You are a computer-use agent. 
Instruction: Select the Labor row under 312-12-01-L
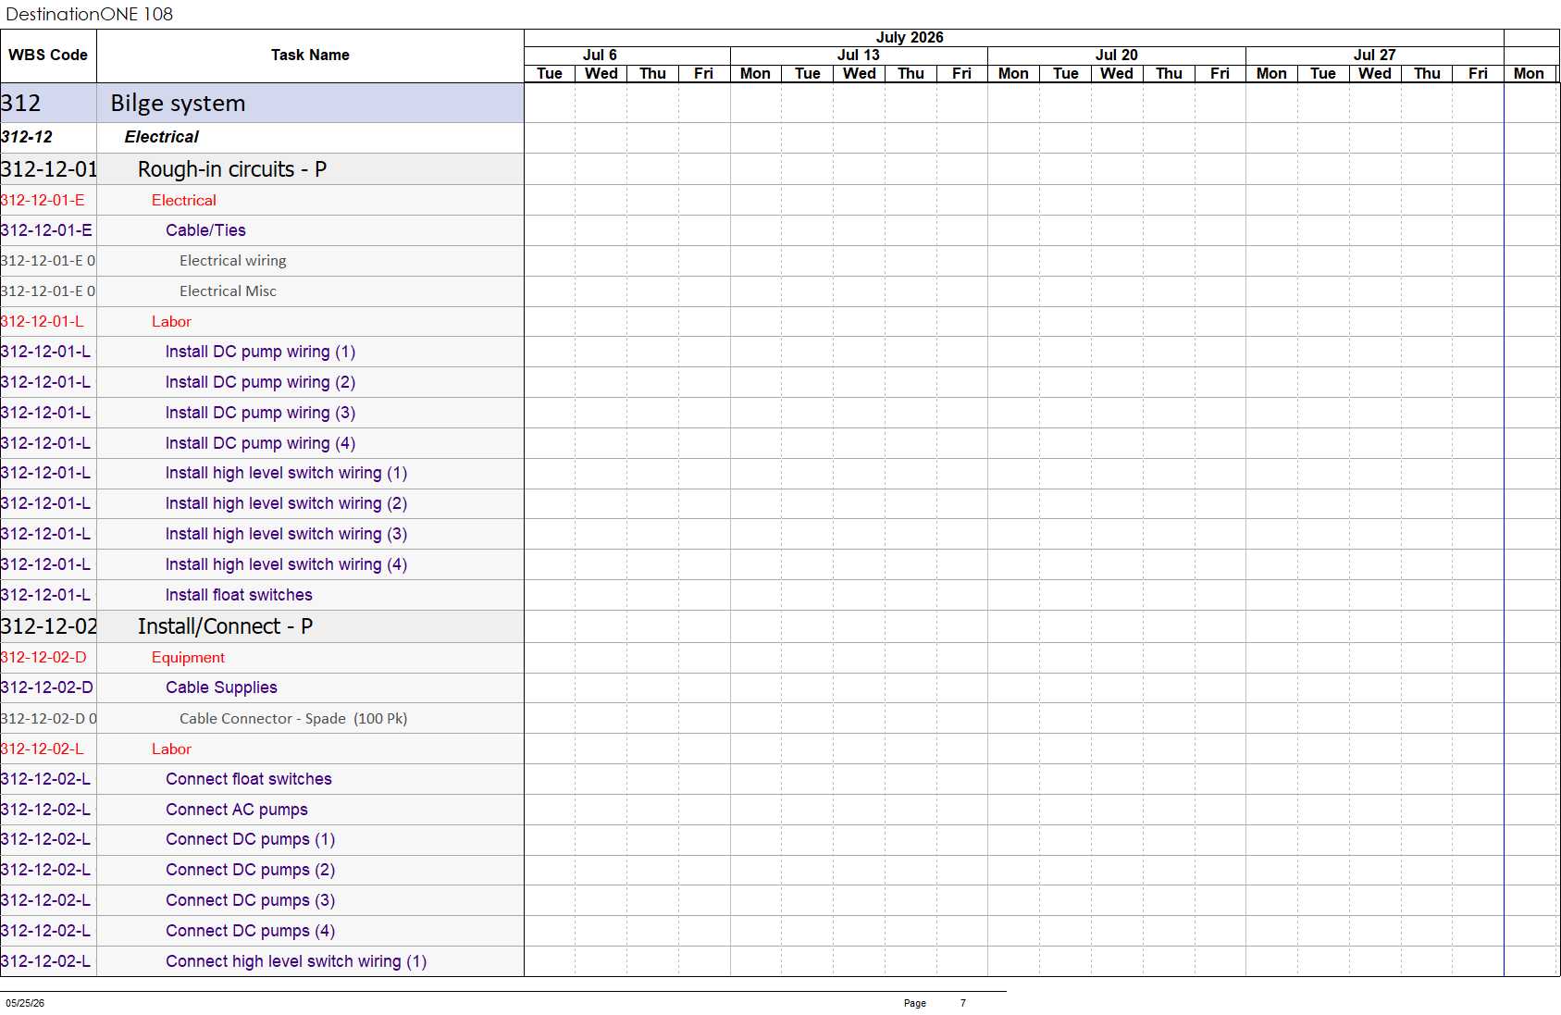click(x=262, y=322)
